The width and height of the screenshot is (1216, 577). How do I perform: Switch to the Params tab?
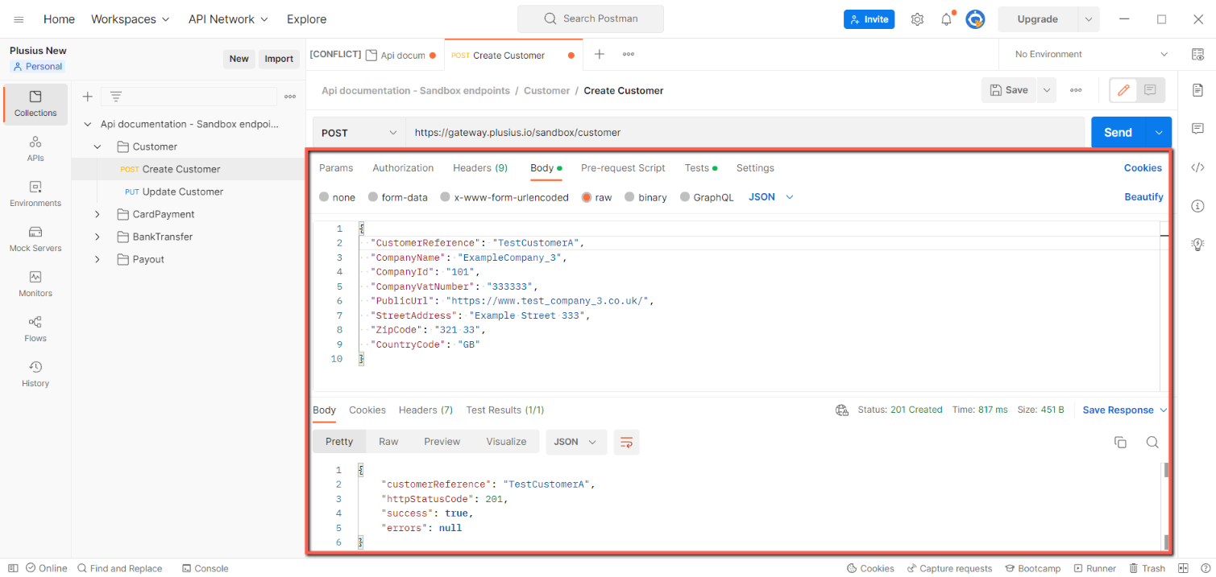tap(336, 168)
